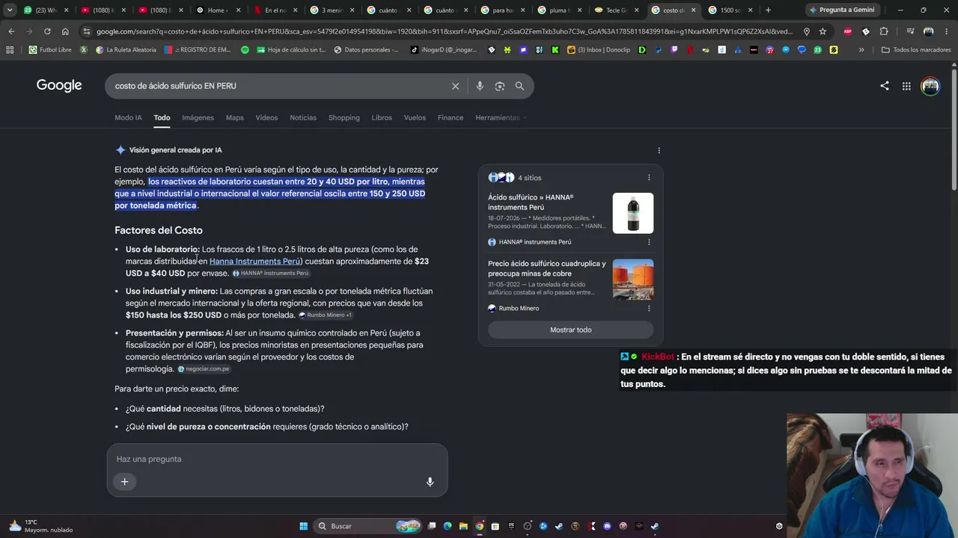The image size is (958, 538).
Task: Click the Chrome address bar URL
Action: [x=445, y=31]
